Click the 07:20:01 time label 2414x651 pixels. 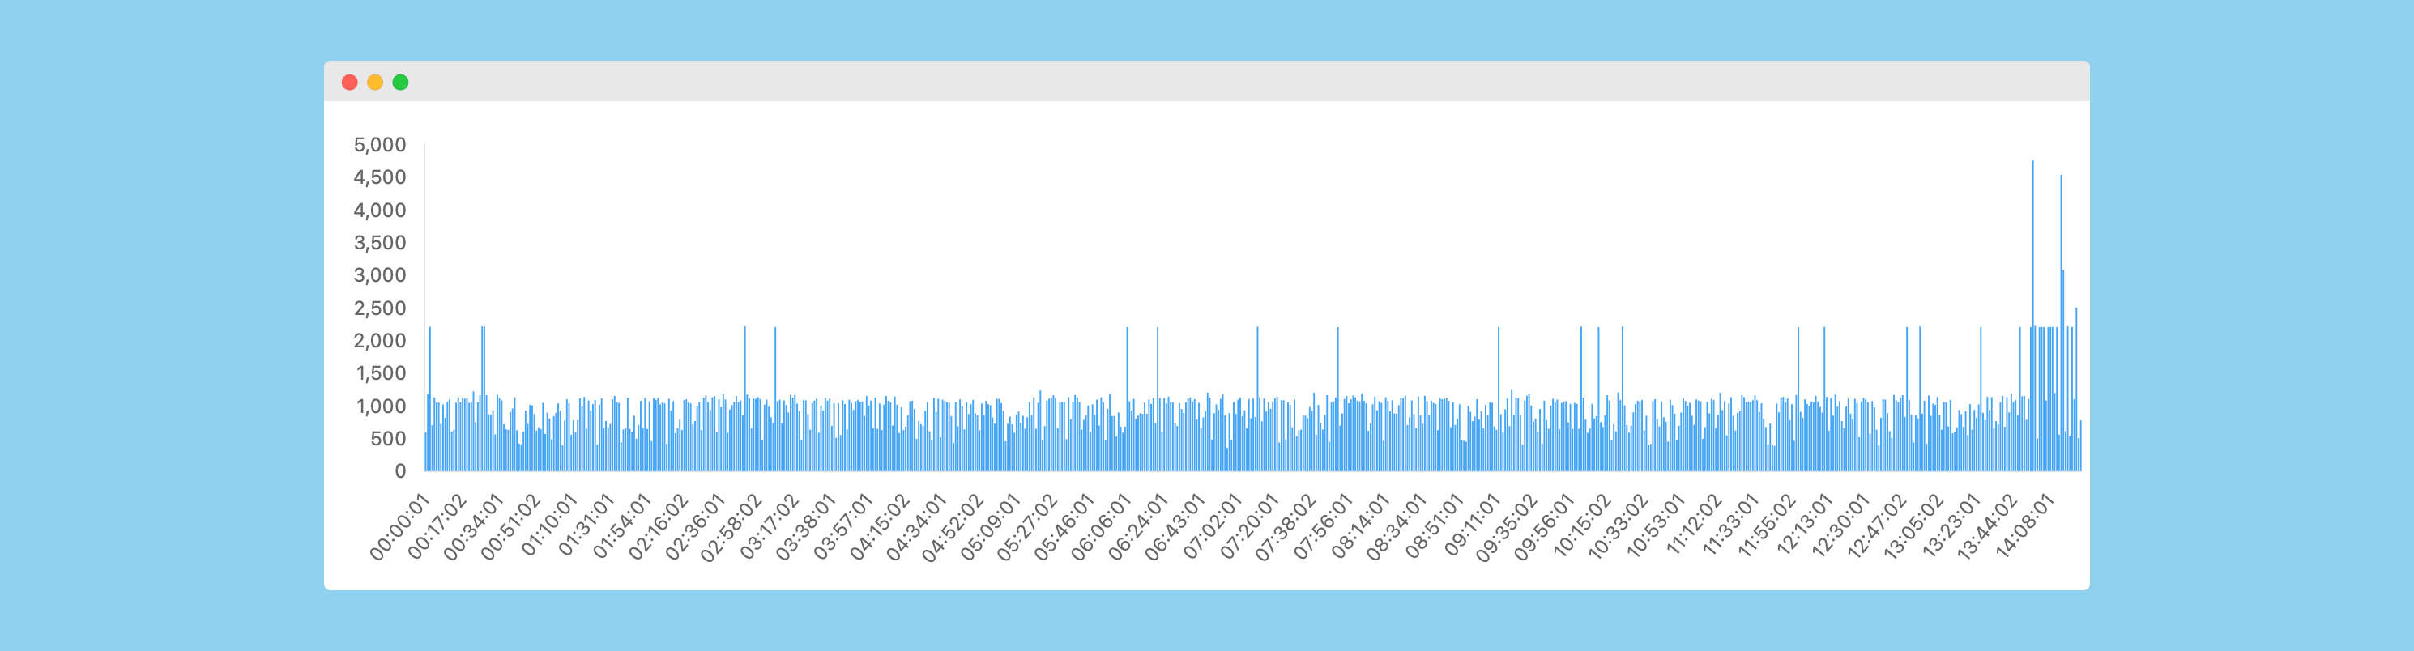(x=1248, y=527)
